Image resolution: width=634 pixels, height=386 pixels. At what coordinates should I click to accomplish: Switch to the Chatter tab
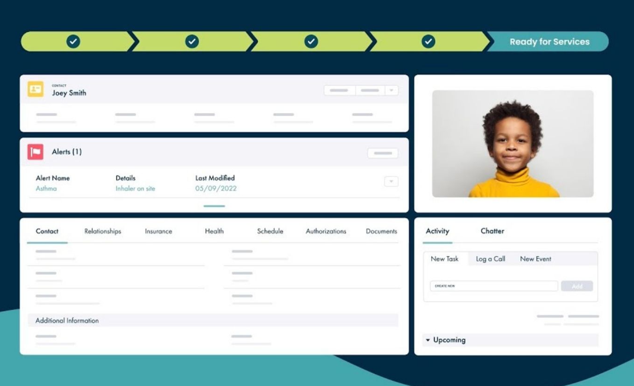point(492,231)
